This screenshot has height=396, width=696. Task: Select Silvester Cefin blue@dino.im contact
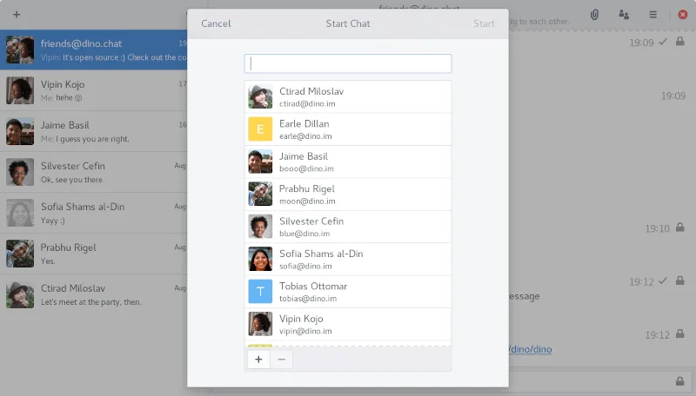click(x=347, y=227)
